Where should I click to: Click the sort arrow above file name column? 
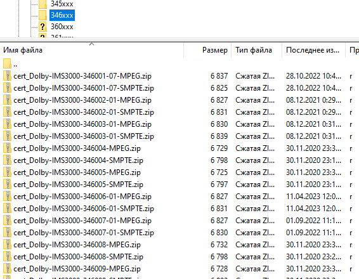pos(91,44)
